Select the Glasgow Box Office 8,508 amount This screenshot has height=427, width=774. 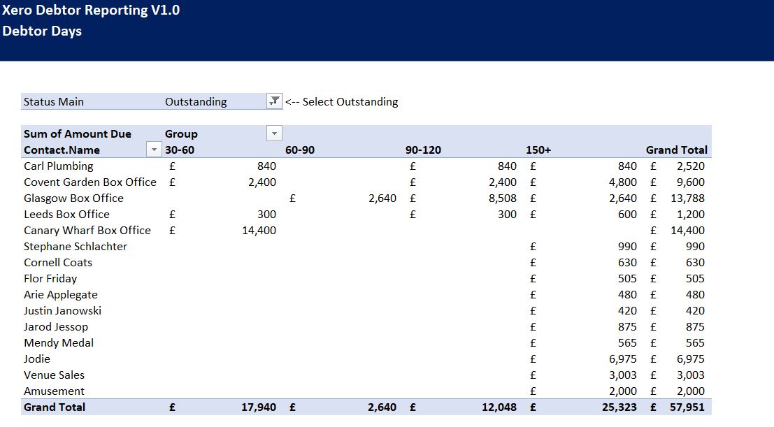click(503, 198)
